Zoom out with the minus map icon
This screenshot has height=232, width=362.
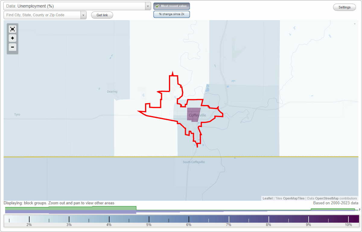(12, 47)
